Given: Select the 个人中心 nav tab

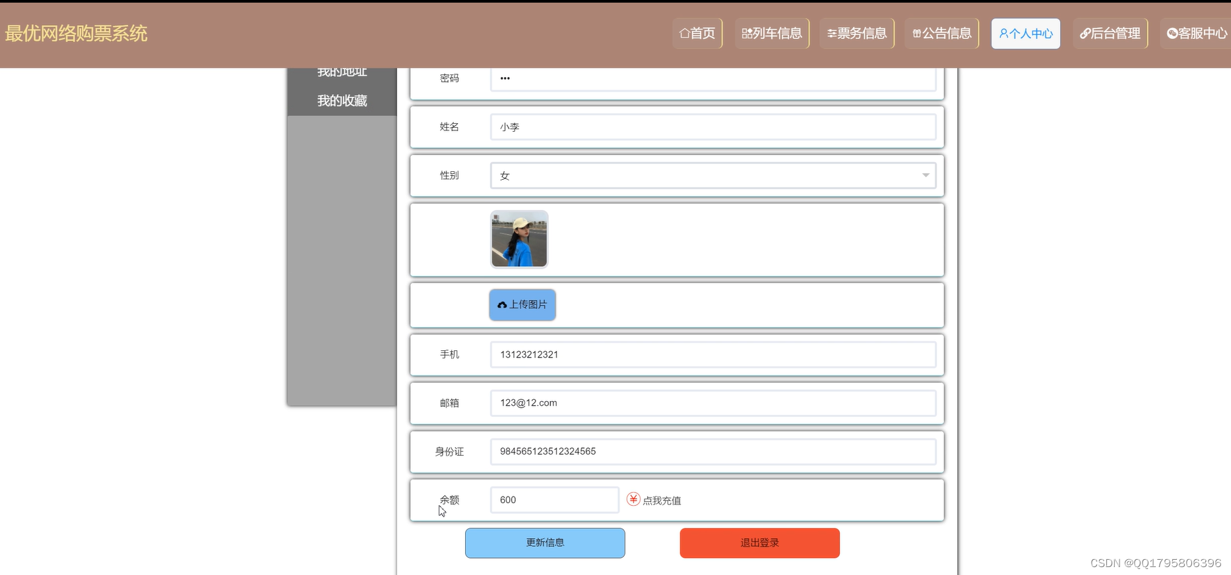Looking at the screenshot, I should tap(1026, 34).
